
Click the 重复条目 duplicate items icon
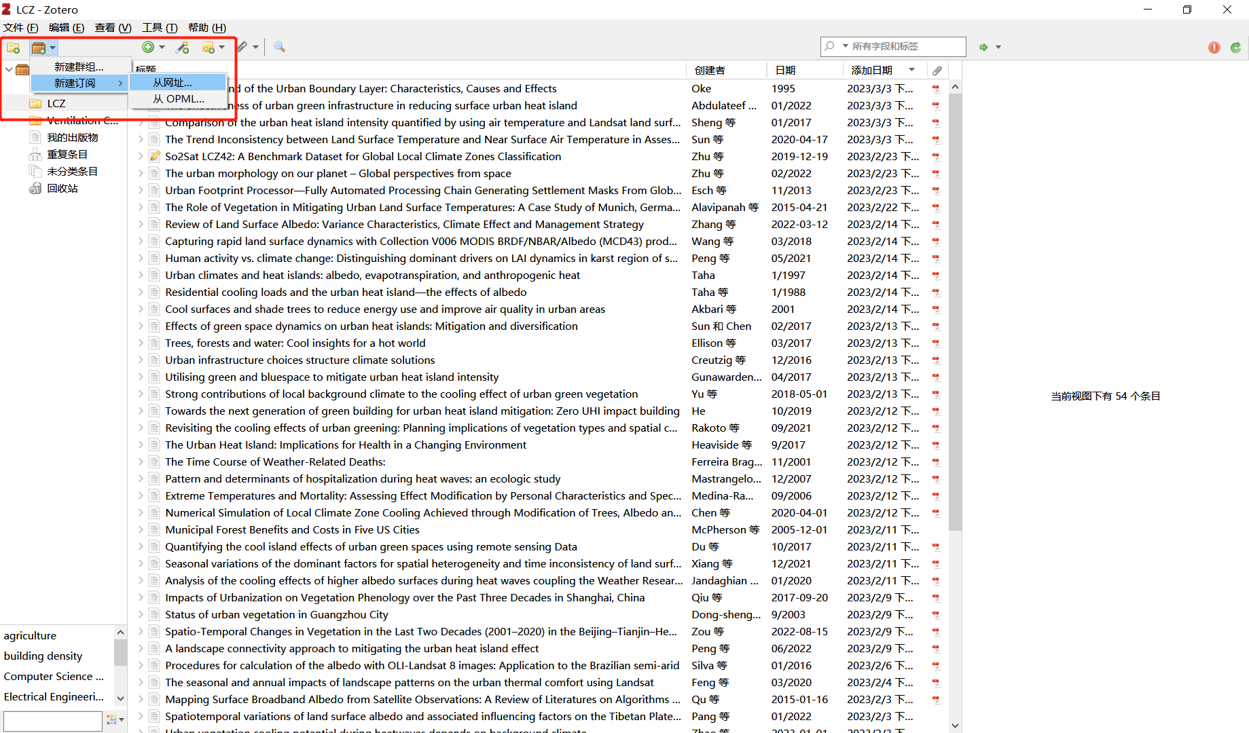click(35, 154)
